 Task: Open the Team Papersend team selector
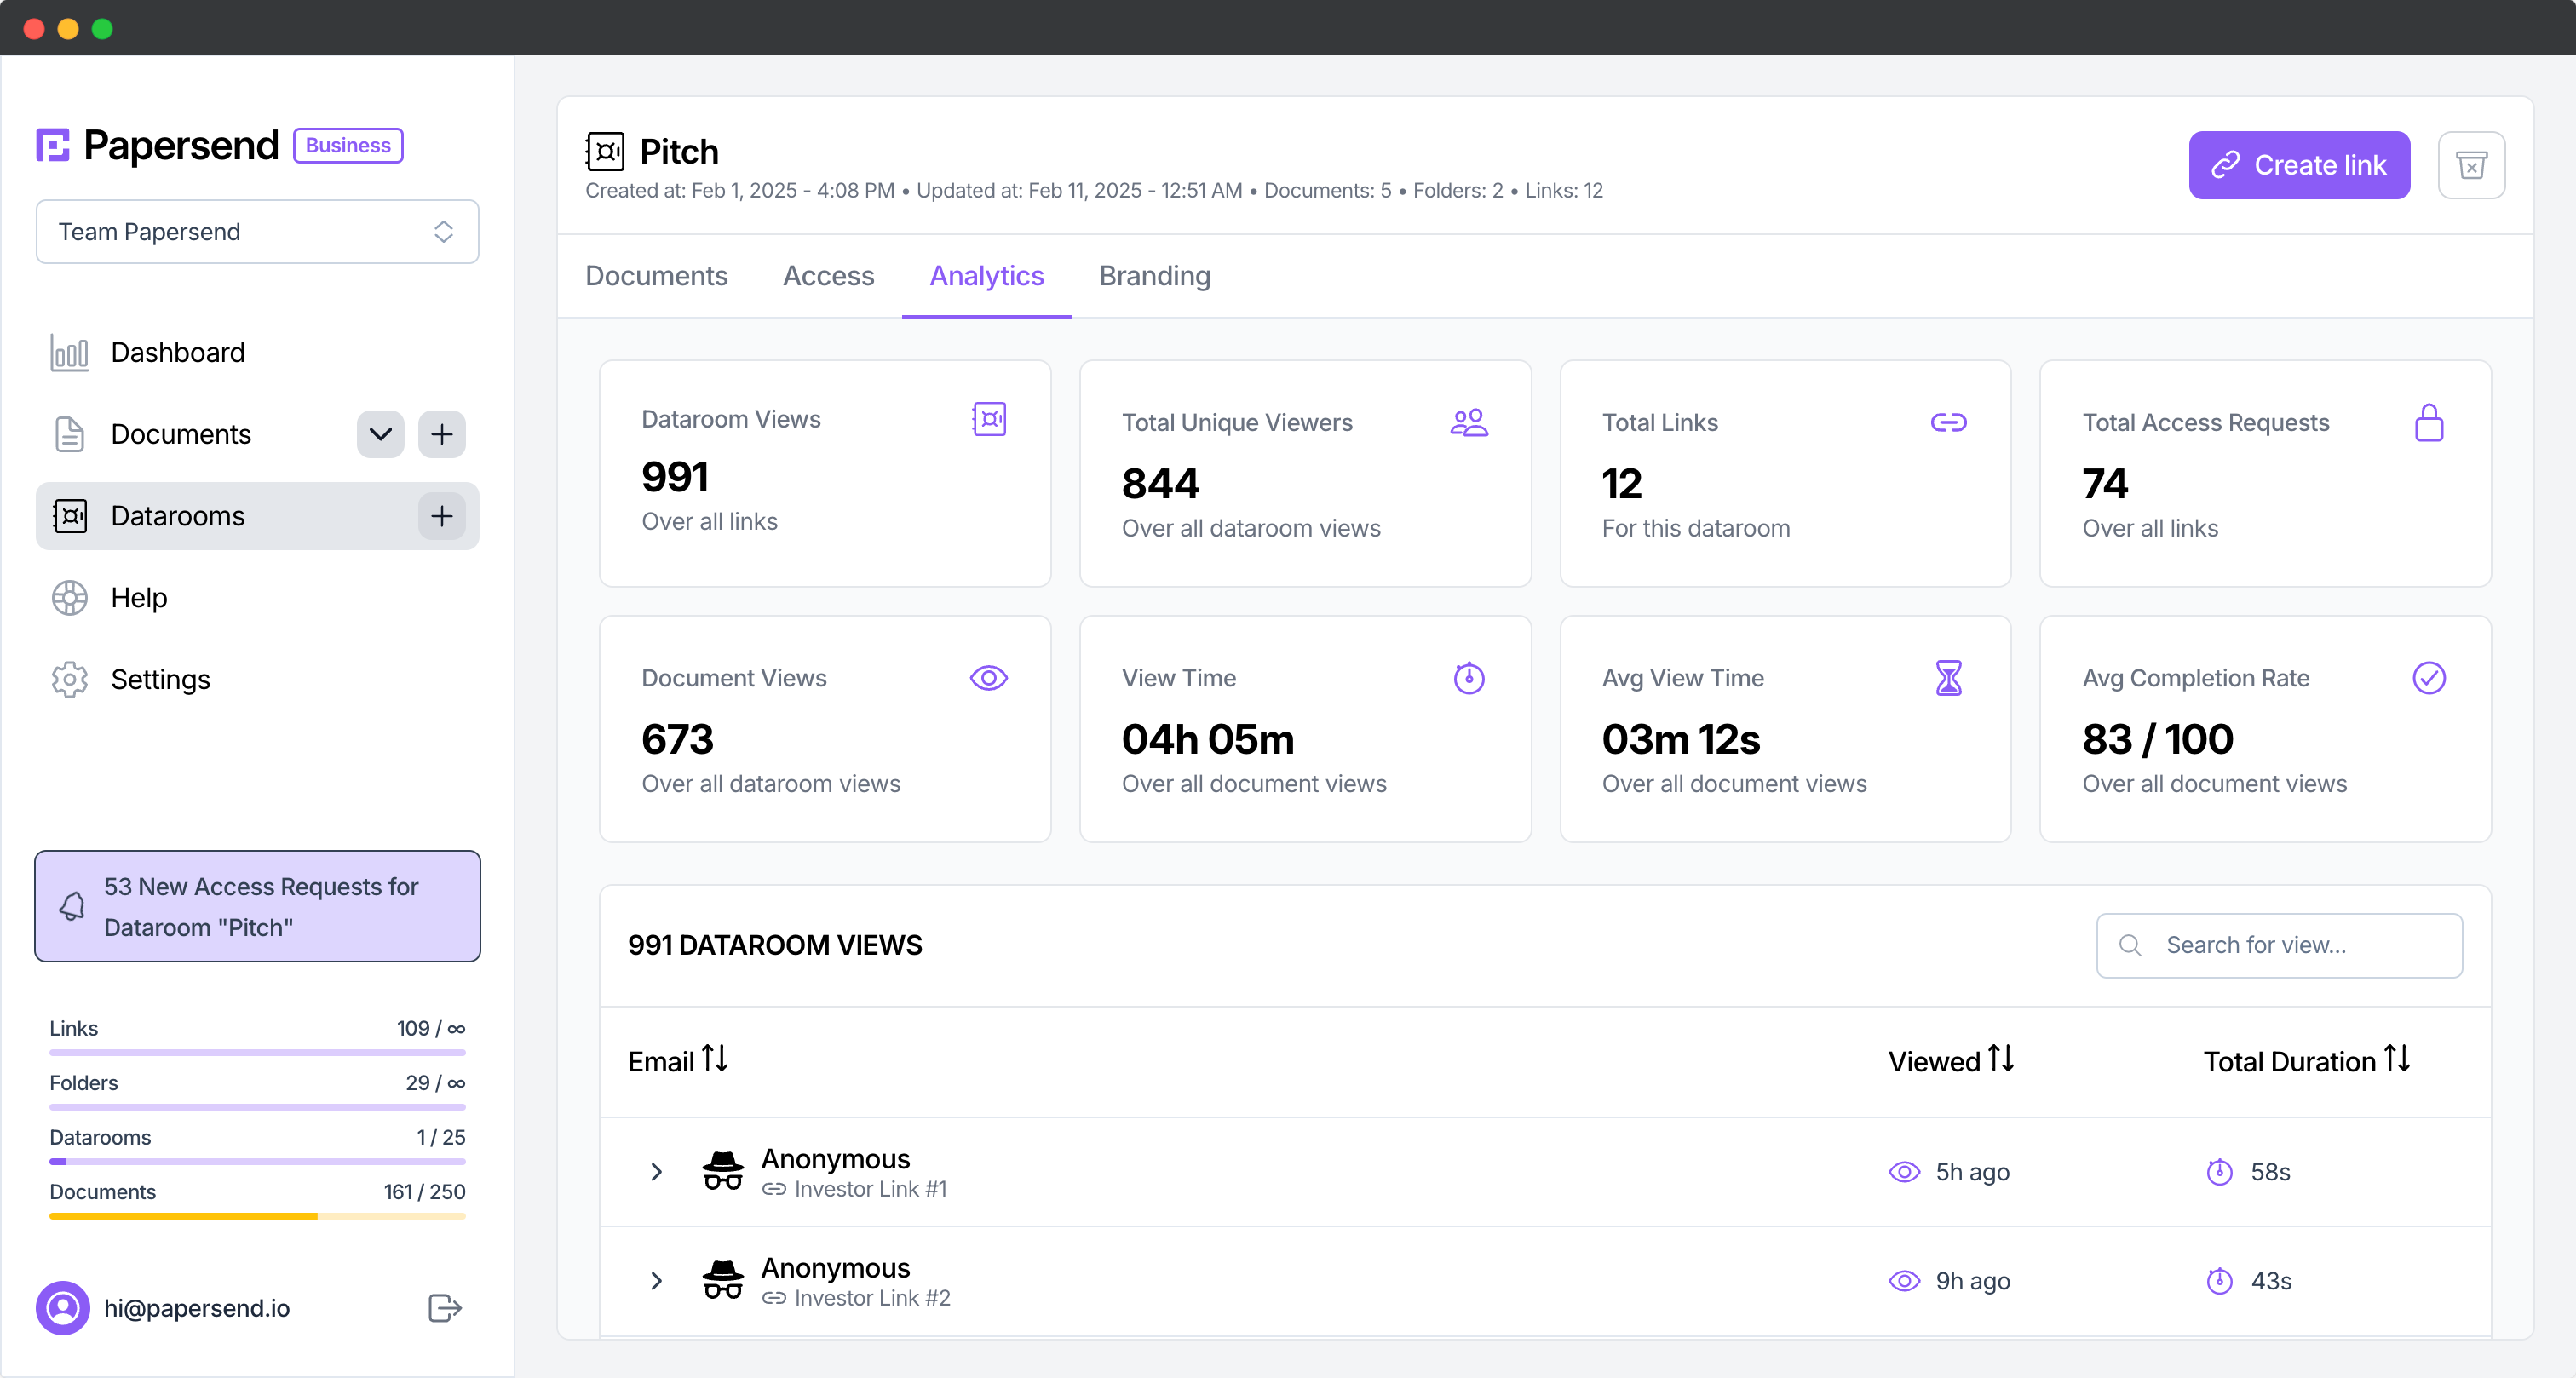257,232
